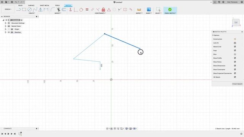Click the timeline Play button

point(8,134)
